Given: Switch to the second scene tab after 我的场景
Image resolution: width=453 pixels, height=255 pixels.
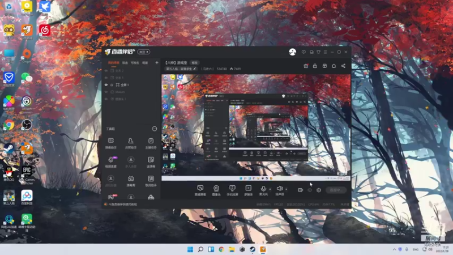Looking at the screenshot, I should pos(125,63).
